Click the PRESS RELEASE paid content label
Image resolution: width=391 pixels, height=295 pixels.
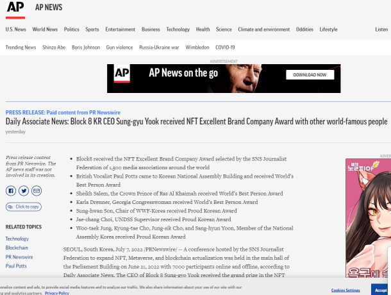coord(63,113)
